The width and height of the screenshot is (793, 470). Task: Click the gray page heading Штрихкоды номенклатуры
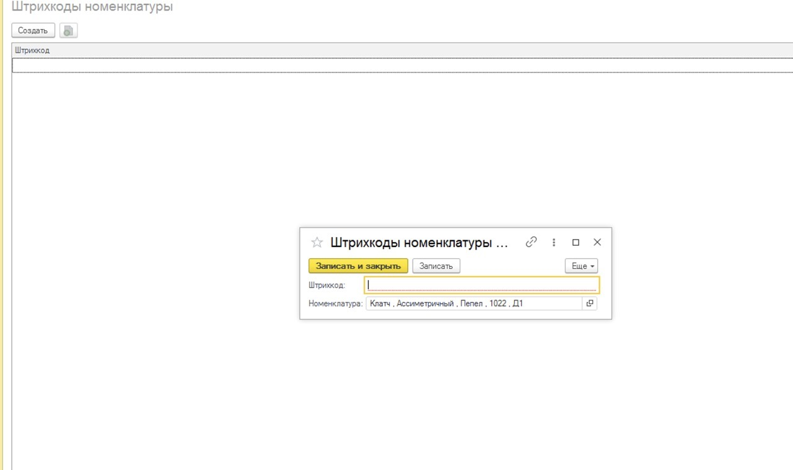click(92, 7)
